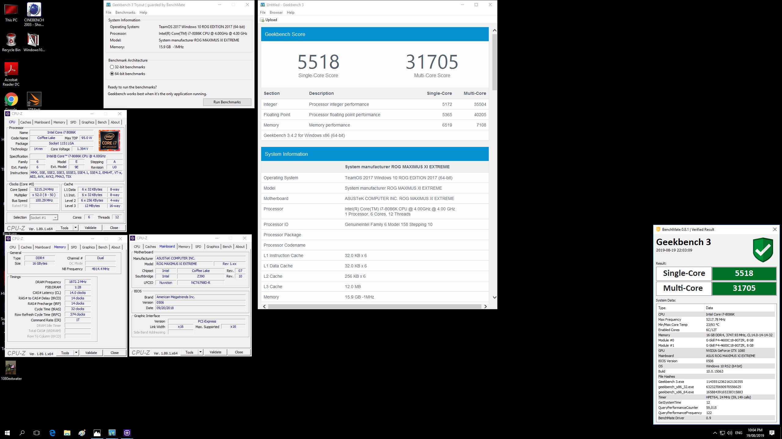Click Close in the CPU-Z CPU window
Screen dimensions: 782x439
tap(114, 228)
